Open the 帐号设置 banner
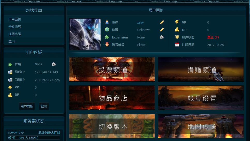 (201, 98)
